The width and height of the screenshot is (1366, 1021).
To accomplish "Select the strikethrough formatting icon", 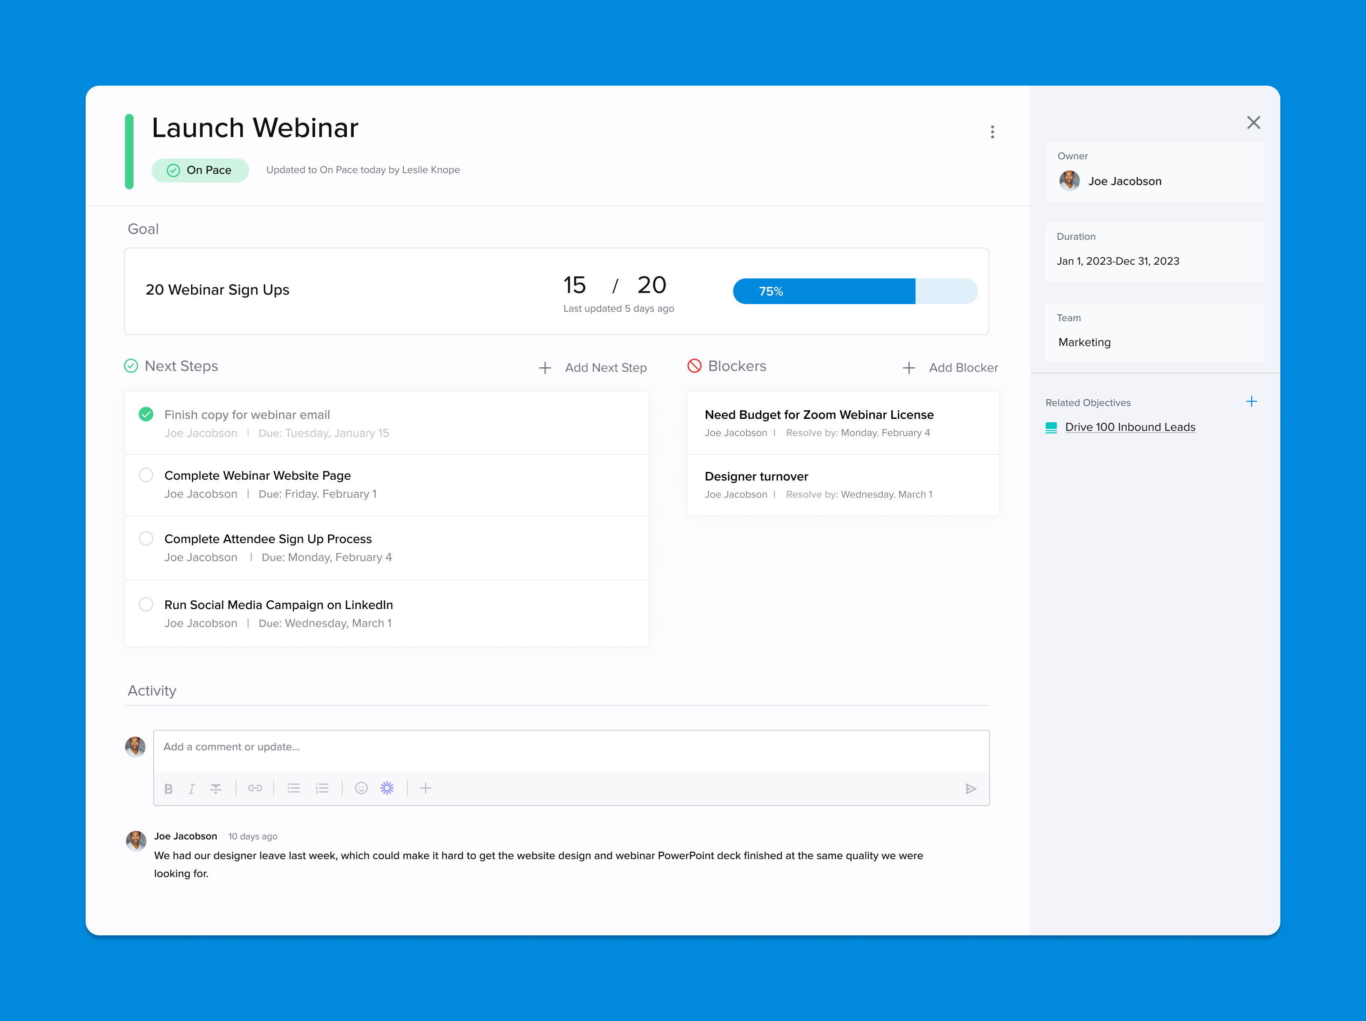I will (x=216, y=788).
